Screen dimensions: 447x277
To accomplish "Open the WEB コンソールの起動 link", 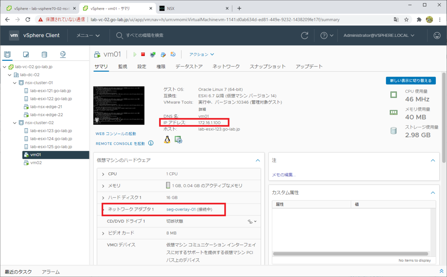I will 116,134.
